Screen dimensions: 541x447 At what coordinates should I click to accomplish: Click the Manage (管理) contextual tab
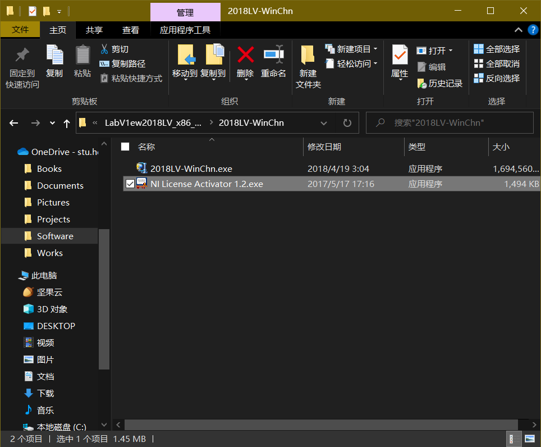click(x=185, y=12)
